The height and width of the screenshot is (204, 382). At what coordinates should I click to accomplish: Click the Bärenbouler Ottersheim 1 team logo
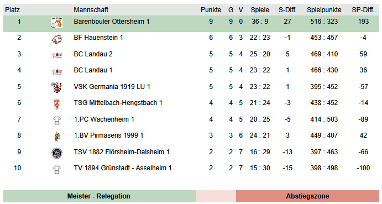click(57, 23)
